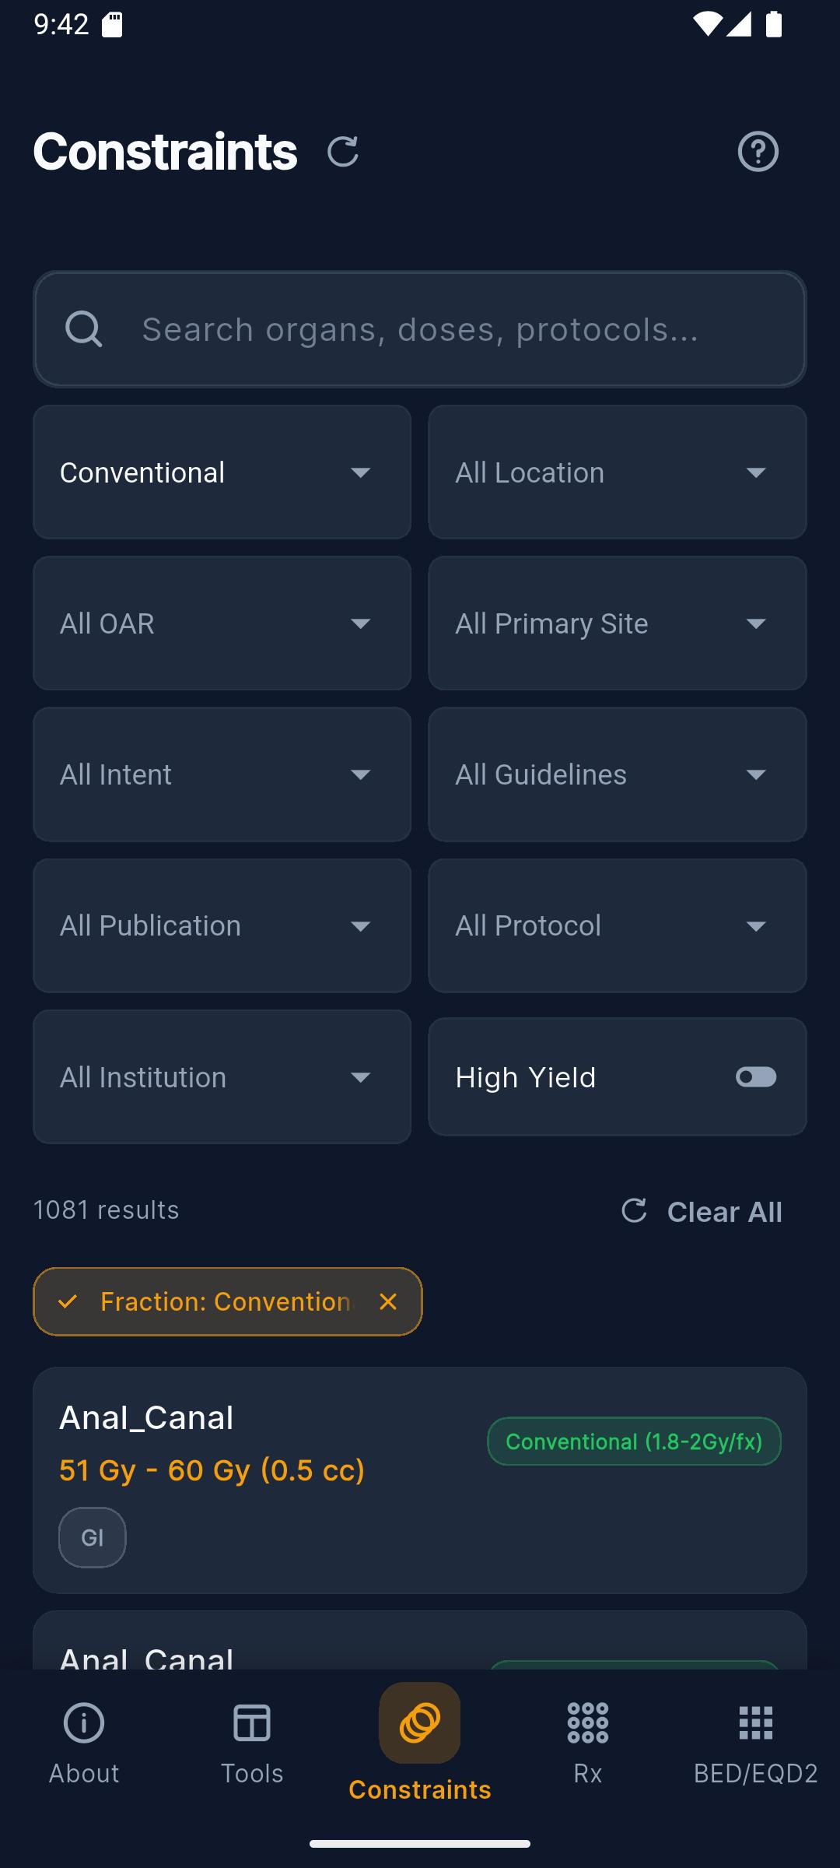Open BED/EQD2 calculator icon

[755, 1722]
